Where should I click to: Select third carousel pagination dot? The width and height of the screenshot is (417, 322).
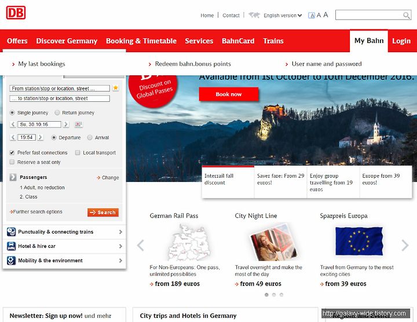281,295
